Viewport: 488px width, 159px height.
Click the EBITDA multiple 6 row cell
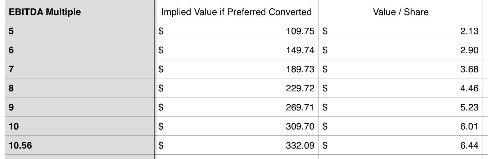click(80, 50)
